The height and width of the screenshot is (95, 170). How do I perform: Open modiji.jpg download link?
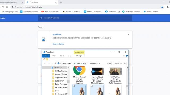click(x=57, y=34)
